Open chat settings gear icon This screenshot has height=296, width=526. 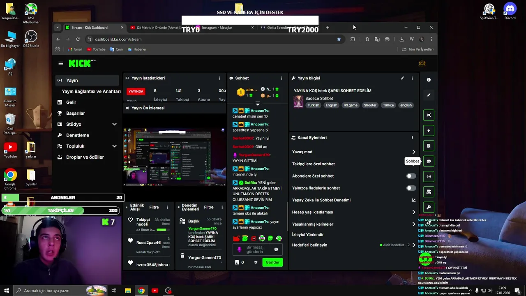click(x=256, y=262)
